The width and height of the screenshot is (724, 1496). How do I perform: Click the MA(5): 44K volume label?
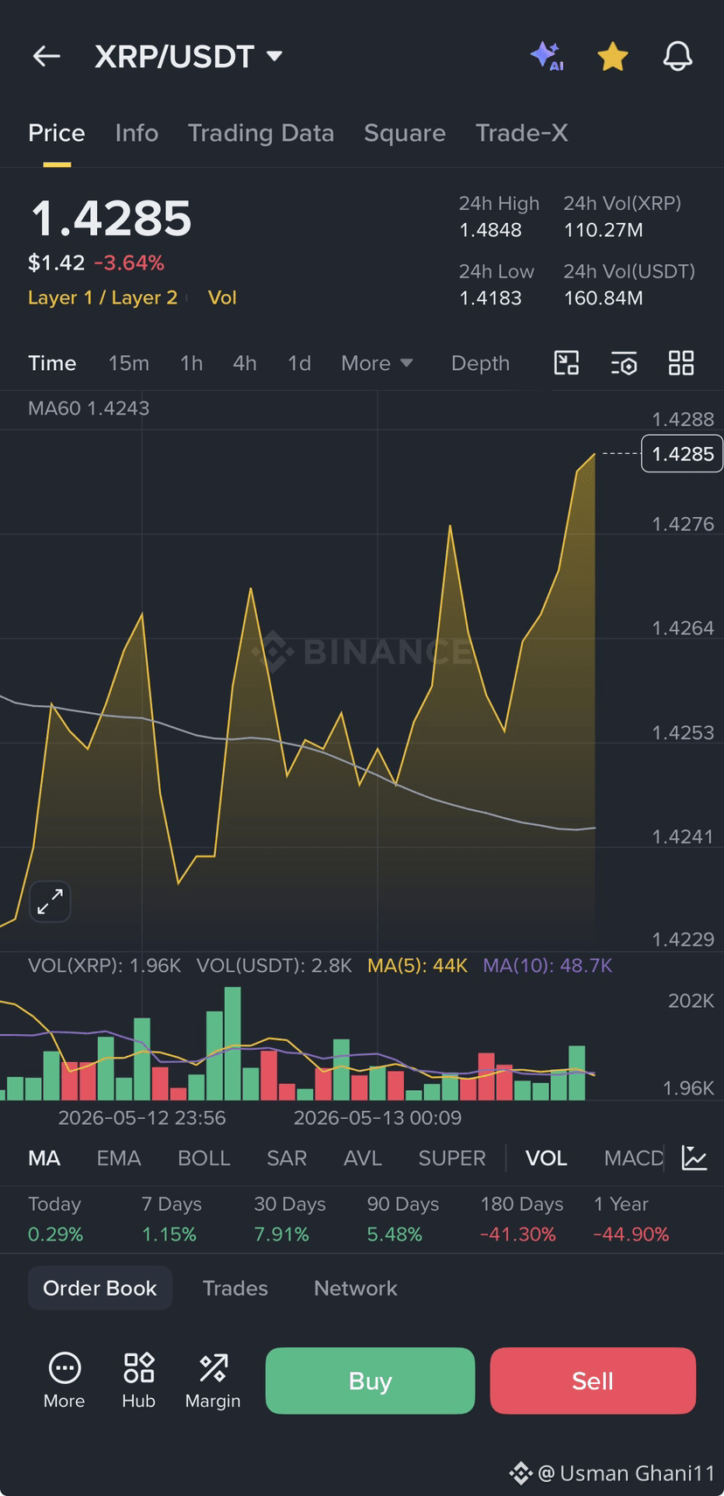pos(417,966)
